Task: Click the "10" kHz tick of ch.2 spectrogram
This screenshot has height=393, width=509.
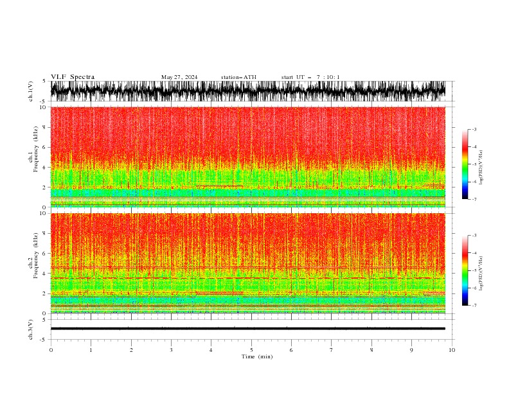Action: tap(42, 213)
